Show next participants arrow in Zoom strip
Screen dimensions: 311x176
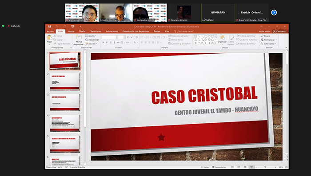coord(274,12)
